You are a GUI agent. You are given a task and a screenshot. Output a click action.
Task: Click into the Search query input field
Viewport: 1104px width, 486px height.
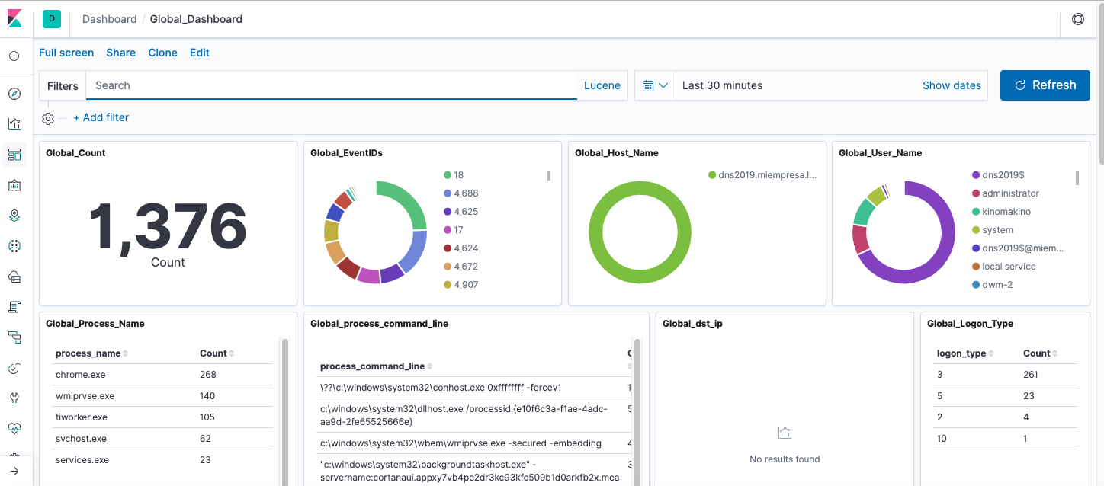[x=332, y=85]
